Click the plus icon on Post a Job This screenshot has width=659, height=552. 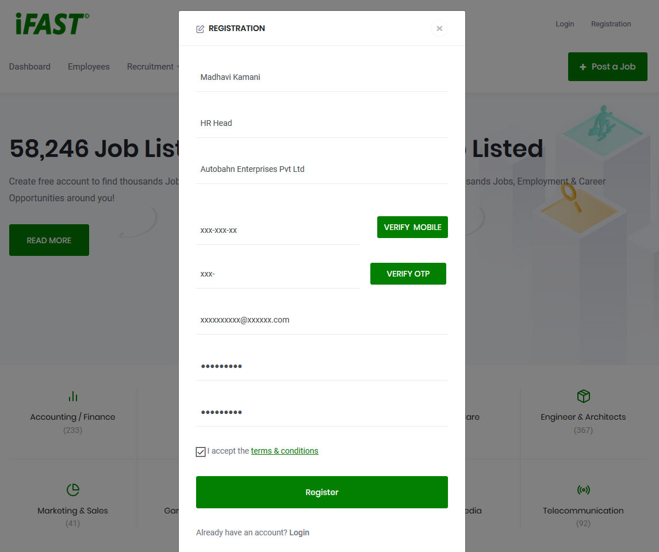point(583,67)
